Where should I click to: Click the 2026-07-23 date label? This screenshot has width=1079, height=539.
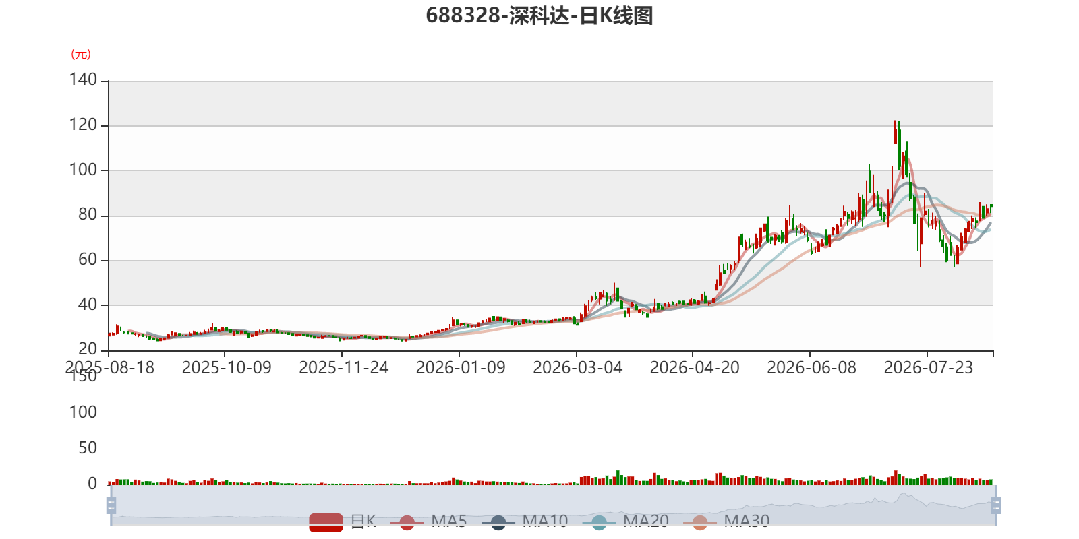coord(929,368)
